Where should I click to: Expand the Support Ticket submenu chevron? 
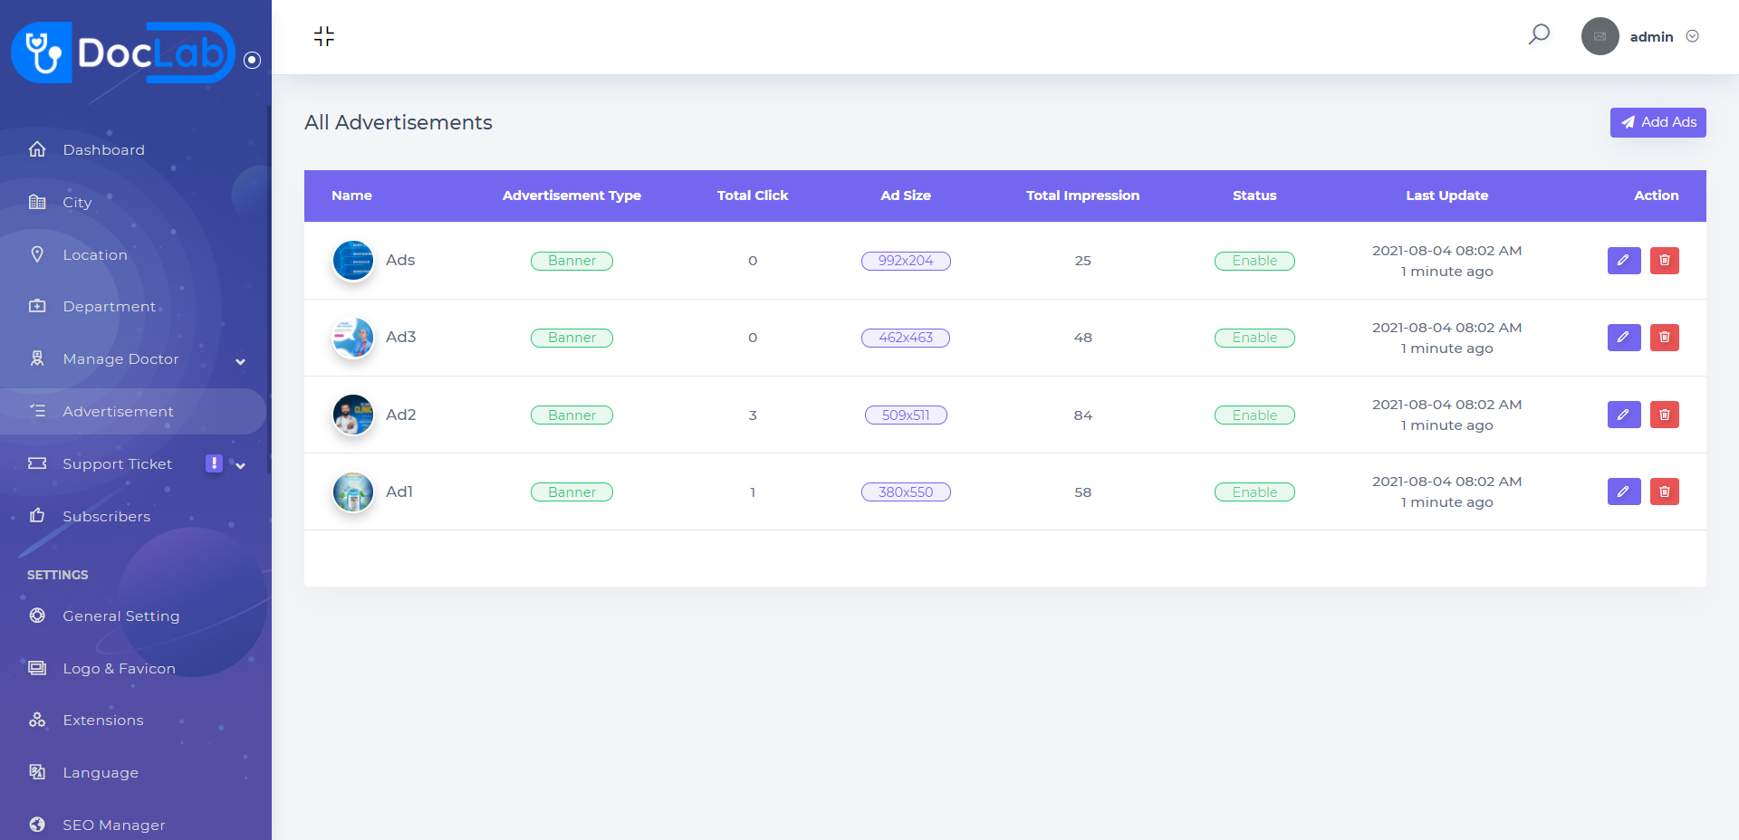tap(241, 465)
